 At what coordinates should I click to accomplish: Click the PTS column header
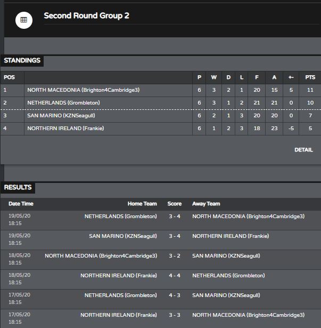310,77
